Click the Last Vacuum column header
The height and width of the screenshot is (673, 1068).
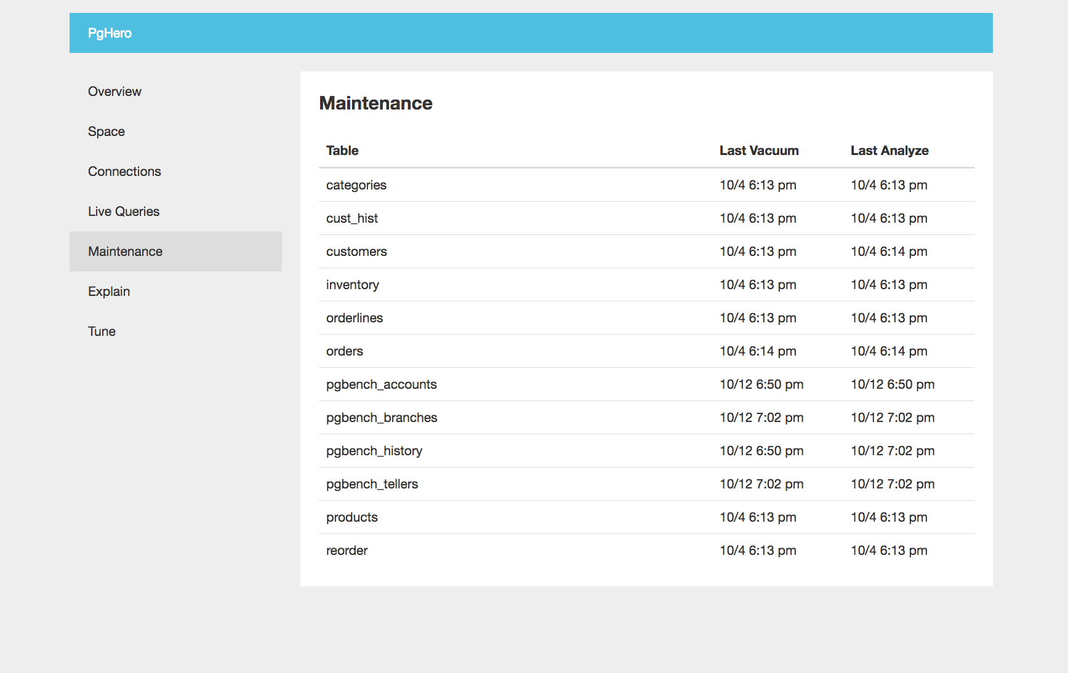click(758, 150)
